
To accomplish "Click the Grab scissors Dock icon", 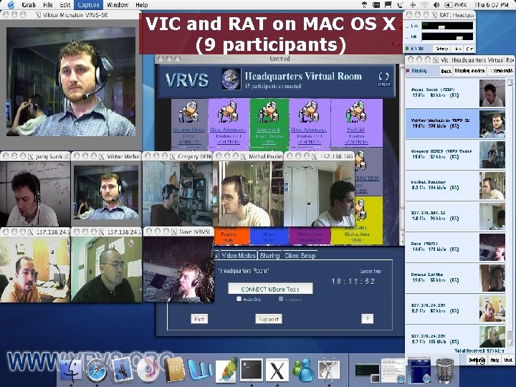I will pyautogui.click(x=328, y=371).
